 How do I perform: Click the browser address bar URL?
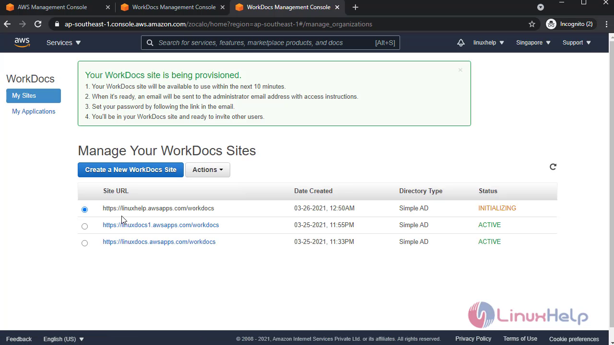[x=218, y=24]
